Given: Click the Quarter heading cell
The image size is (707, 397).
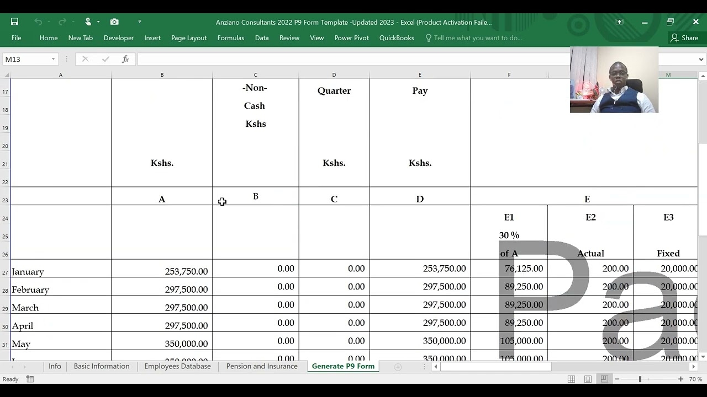Looking at the screenshot, I should [x=334, y=90].
